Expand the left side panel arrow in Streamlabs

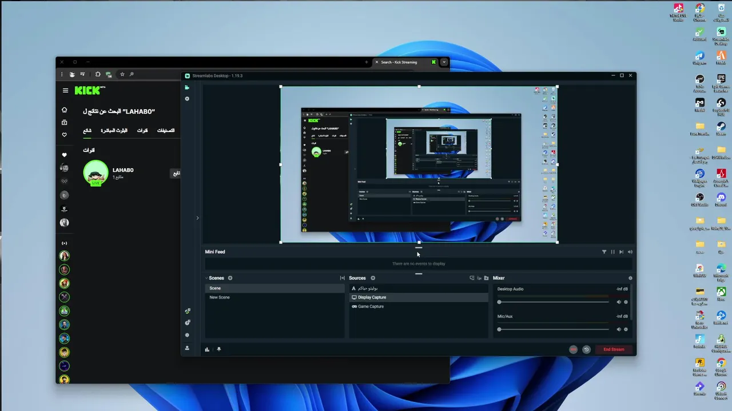197,217
